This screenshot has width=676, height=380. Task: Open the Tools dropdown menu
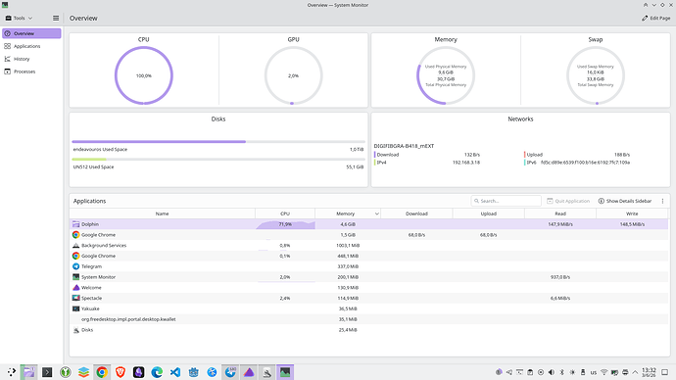(x=19, y=18)
